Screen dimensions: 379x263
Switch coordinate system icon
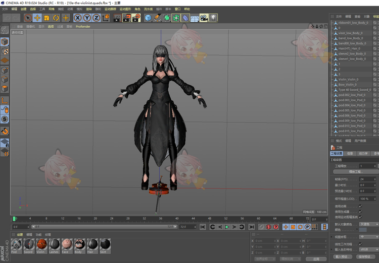tap(106, 18)
